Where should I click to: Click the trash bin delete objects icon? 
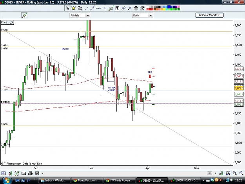point(136,8)
